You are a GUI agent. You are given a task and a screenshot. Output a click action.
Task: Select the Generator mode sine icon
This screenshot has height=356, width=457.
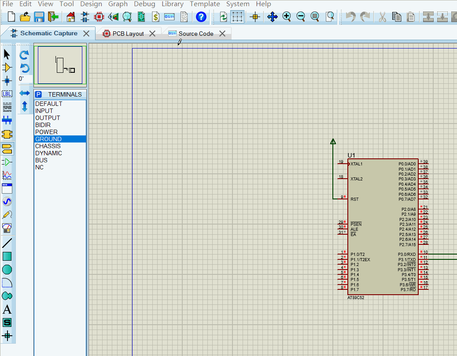click(7, 202)
